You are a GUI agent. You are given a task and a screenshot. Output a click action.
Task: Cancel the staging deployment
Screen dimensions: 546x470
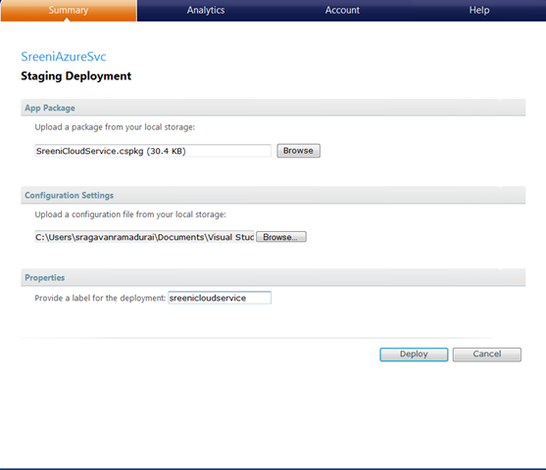click(x=487, y=354)
